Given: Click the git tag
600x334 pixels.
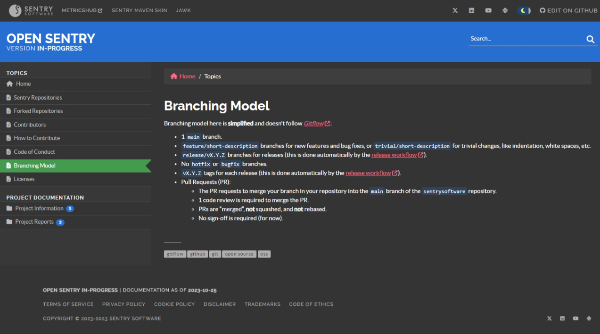Looking at the screenshot, I should tap(215, 254).
